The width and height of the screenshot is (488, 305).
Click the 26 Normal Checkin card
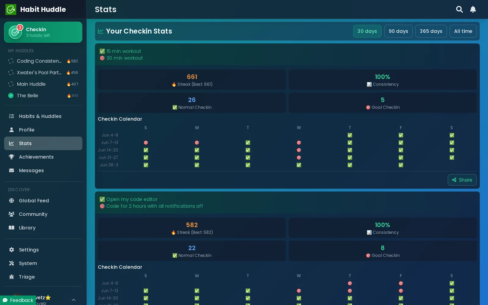pyautogui.click(x=192, y=103)
